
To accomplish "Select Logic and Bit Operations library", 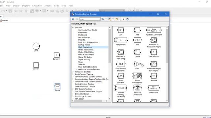I will [x=88, y=42].
